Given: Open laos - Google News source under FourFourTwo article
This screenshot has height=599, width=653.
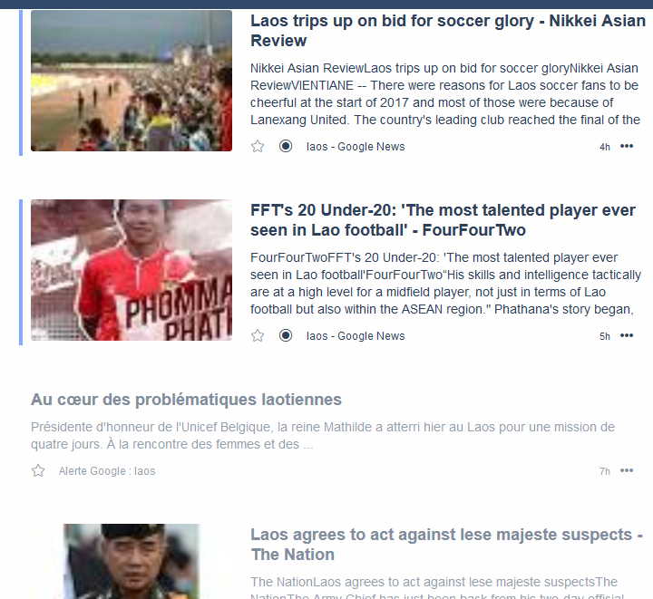Looking at the screenshot, I should (x=356, y=335).
